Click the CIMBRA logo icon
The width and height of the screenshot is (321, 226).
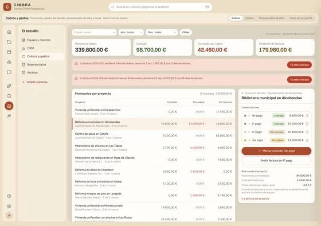(7, 7)
